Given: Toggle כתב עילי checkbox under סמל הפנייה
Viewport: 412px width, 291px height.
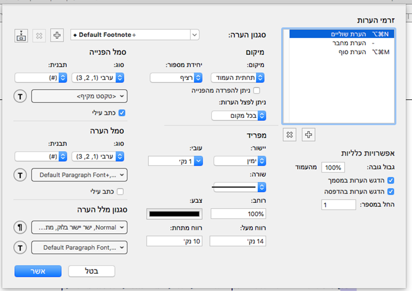Looking at the screenshot, I should pyautogui.click(x=122, y=113).
